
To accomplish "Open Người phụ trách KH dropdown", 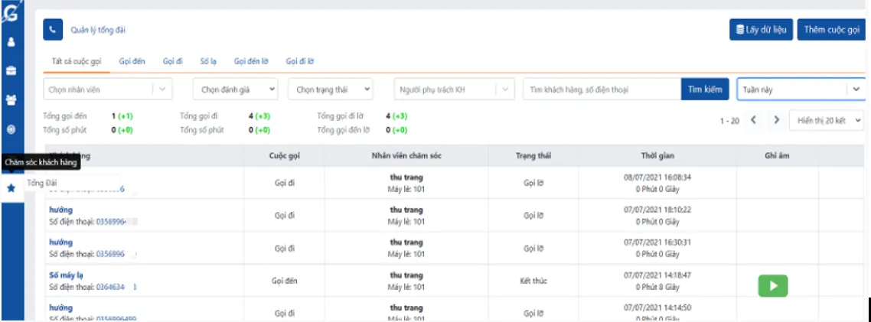I will tap(453, 89).
